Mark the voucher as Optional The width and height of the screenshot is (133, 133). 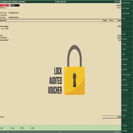127,115
